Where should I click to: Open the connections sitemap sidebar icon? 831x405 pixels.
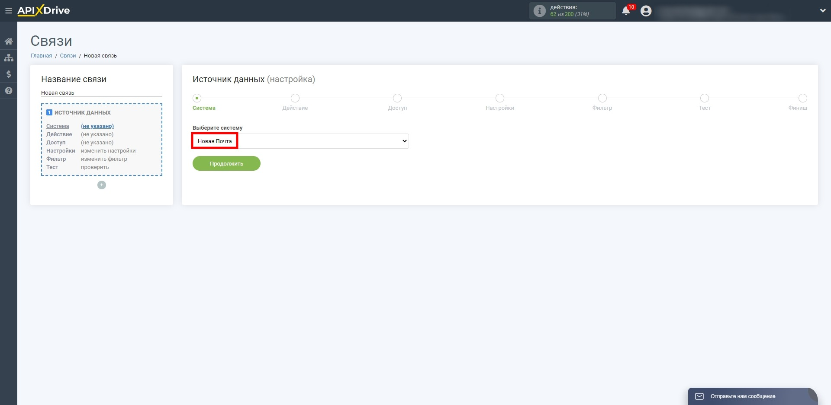click(9, 58)
